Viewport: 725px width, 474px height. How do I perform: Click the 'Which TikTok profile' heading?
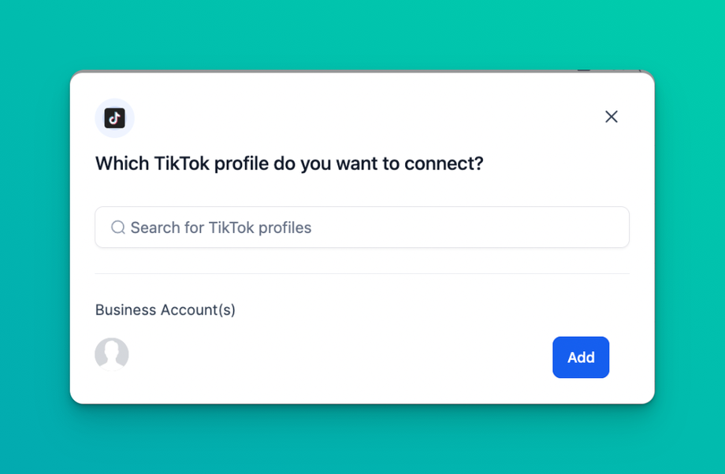[x=288, y=164]
